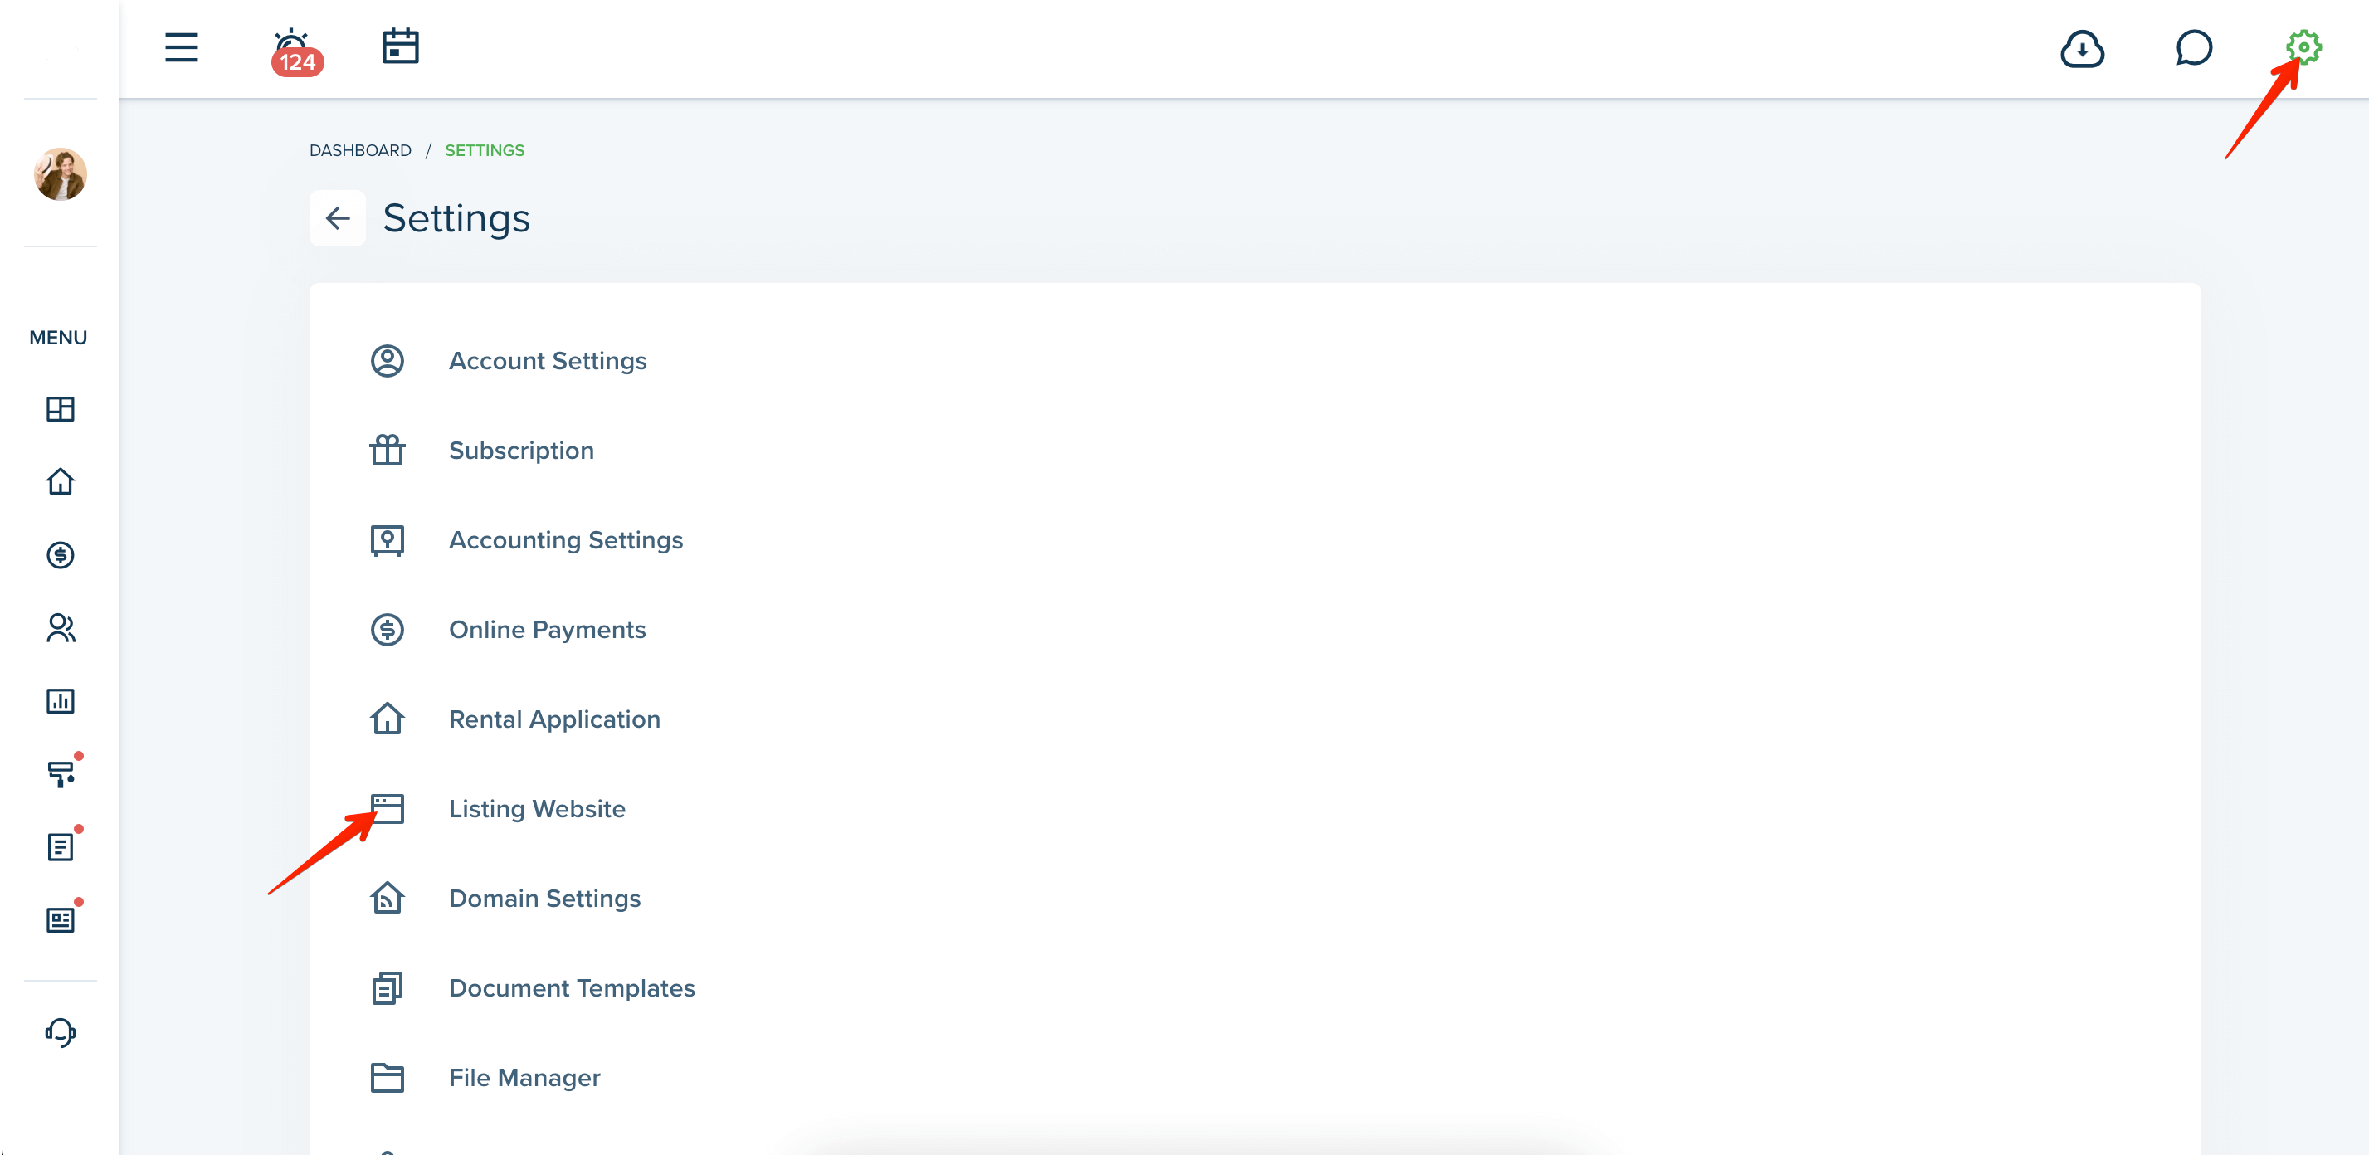This screenshot has height=1155, width=2369.
Task: Open reports bar chart icon in sidebar
Action: [x=61, y=701]
